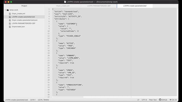Click file icon beside l3vpn-create-parameterized.json
182x102 pixels.
tap(10, 20)
